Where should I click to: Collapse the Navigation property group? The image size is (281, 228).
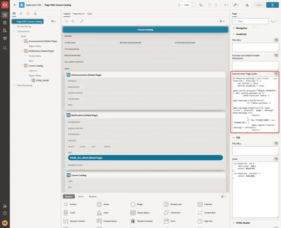[x=234, y=28]
